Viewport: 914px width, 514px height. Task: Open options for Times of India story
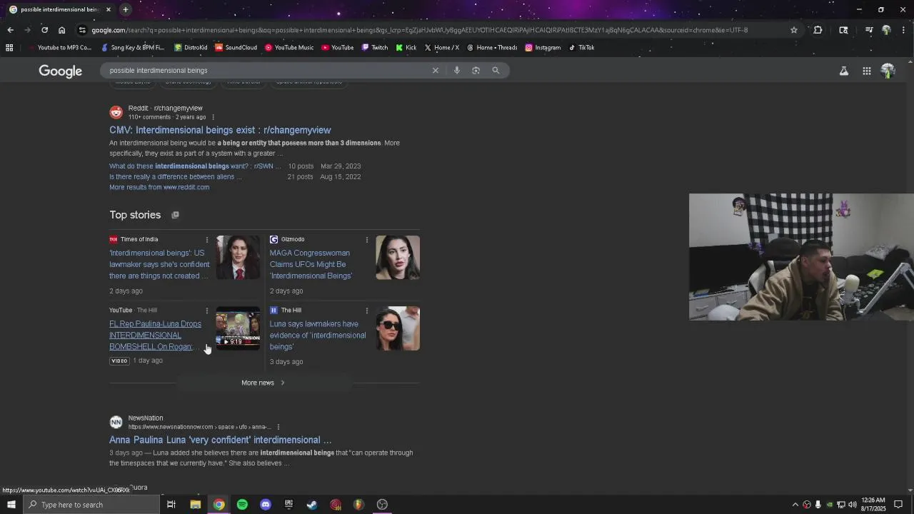pos(207,240)
